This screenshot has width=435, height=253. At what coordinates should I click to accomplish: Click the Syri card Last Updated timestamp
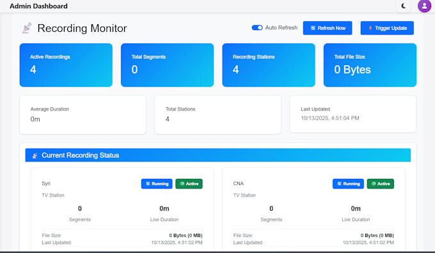click(x=177, y=243)
